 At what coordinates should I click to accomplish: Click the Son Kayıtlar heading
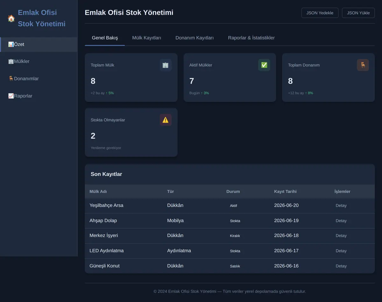(106, 174)
